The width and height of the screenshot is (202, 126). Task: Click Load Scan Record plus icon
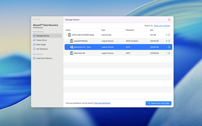coord(34,58)
